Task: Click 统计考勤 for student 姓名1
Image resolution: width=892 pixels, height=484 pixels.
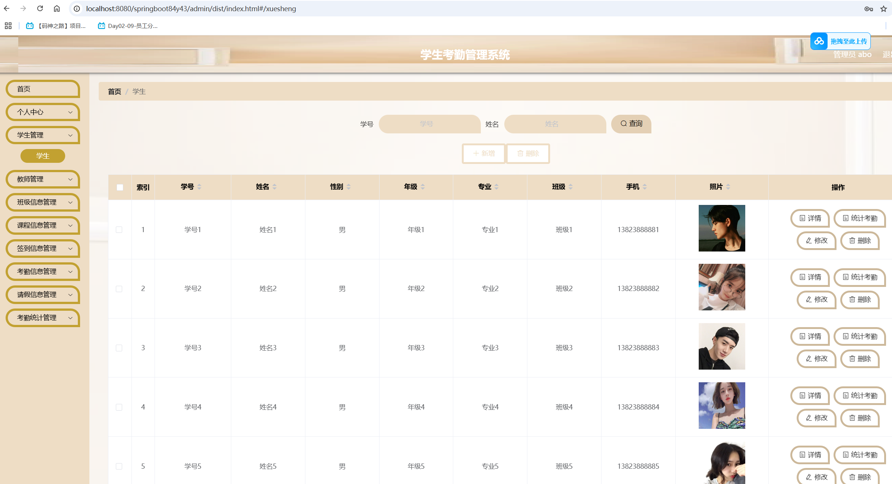Action: click(860, 218)
